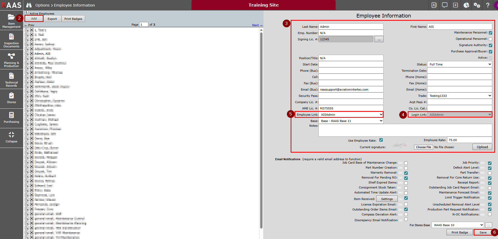
Task: Click the Print Badges toolbar option
Action: click(73, 19)
